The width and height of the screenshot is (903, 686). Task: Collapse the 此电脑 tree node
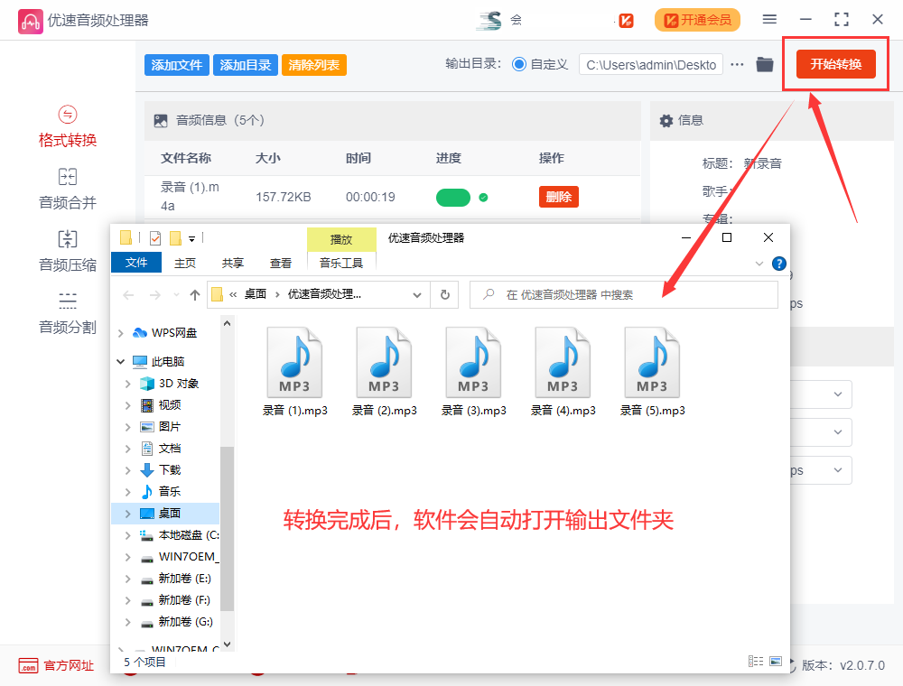pyautogui.click(x=120, y=362)
